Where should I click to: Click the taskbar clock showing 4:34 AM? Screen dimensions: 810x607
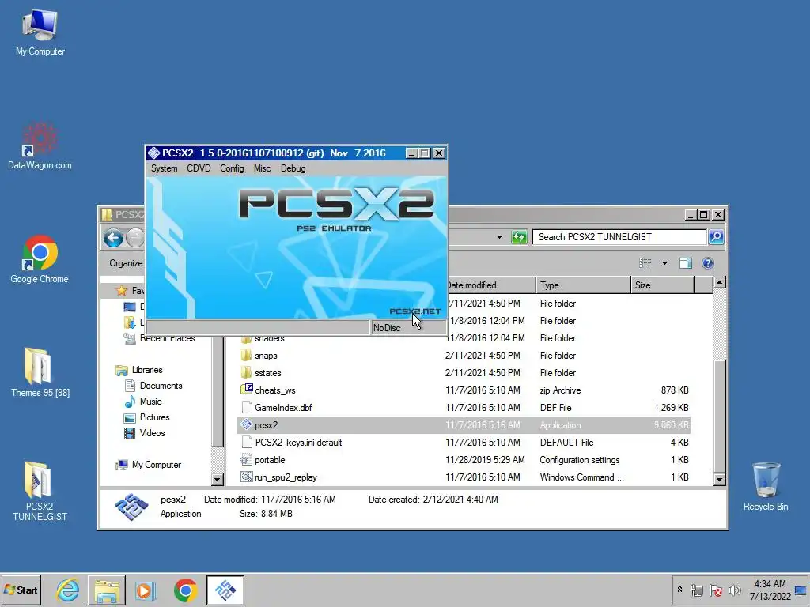click(770, 590)
